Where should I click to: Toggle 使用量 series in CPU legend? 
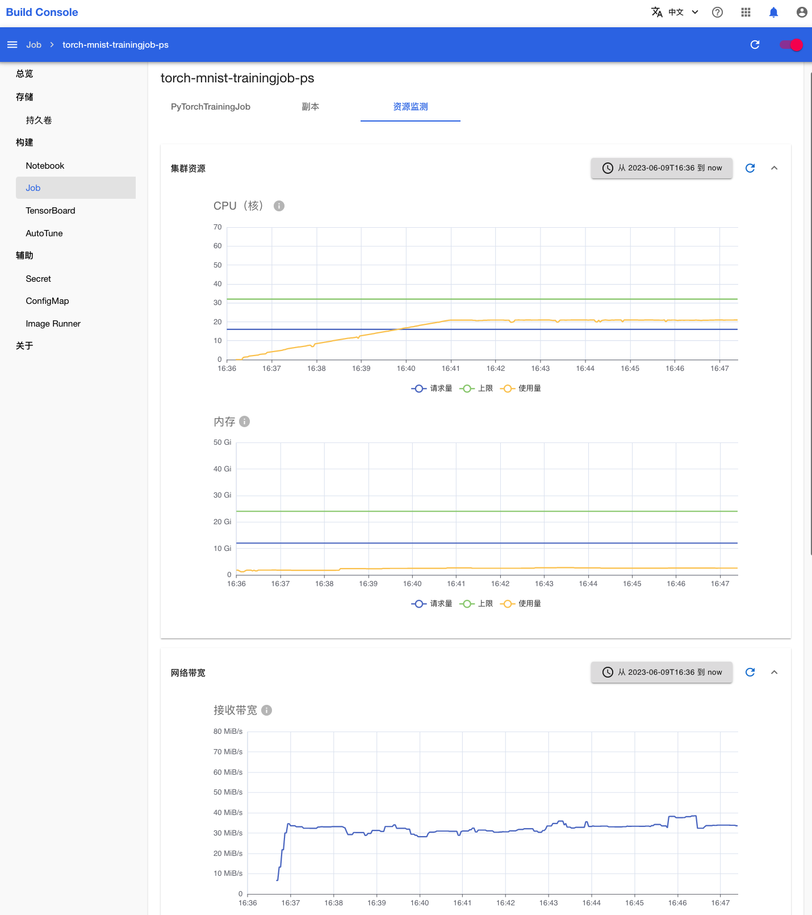pyautogui.click(x=520, y=388)
